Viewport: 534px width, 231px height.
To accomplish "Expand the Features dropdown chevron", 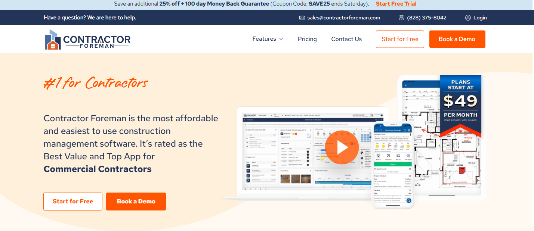I will 281,39.
